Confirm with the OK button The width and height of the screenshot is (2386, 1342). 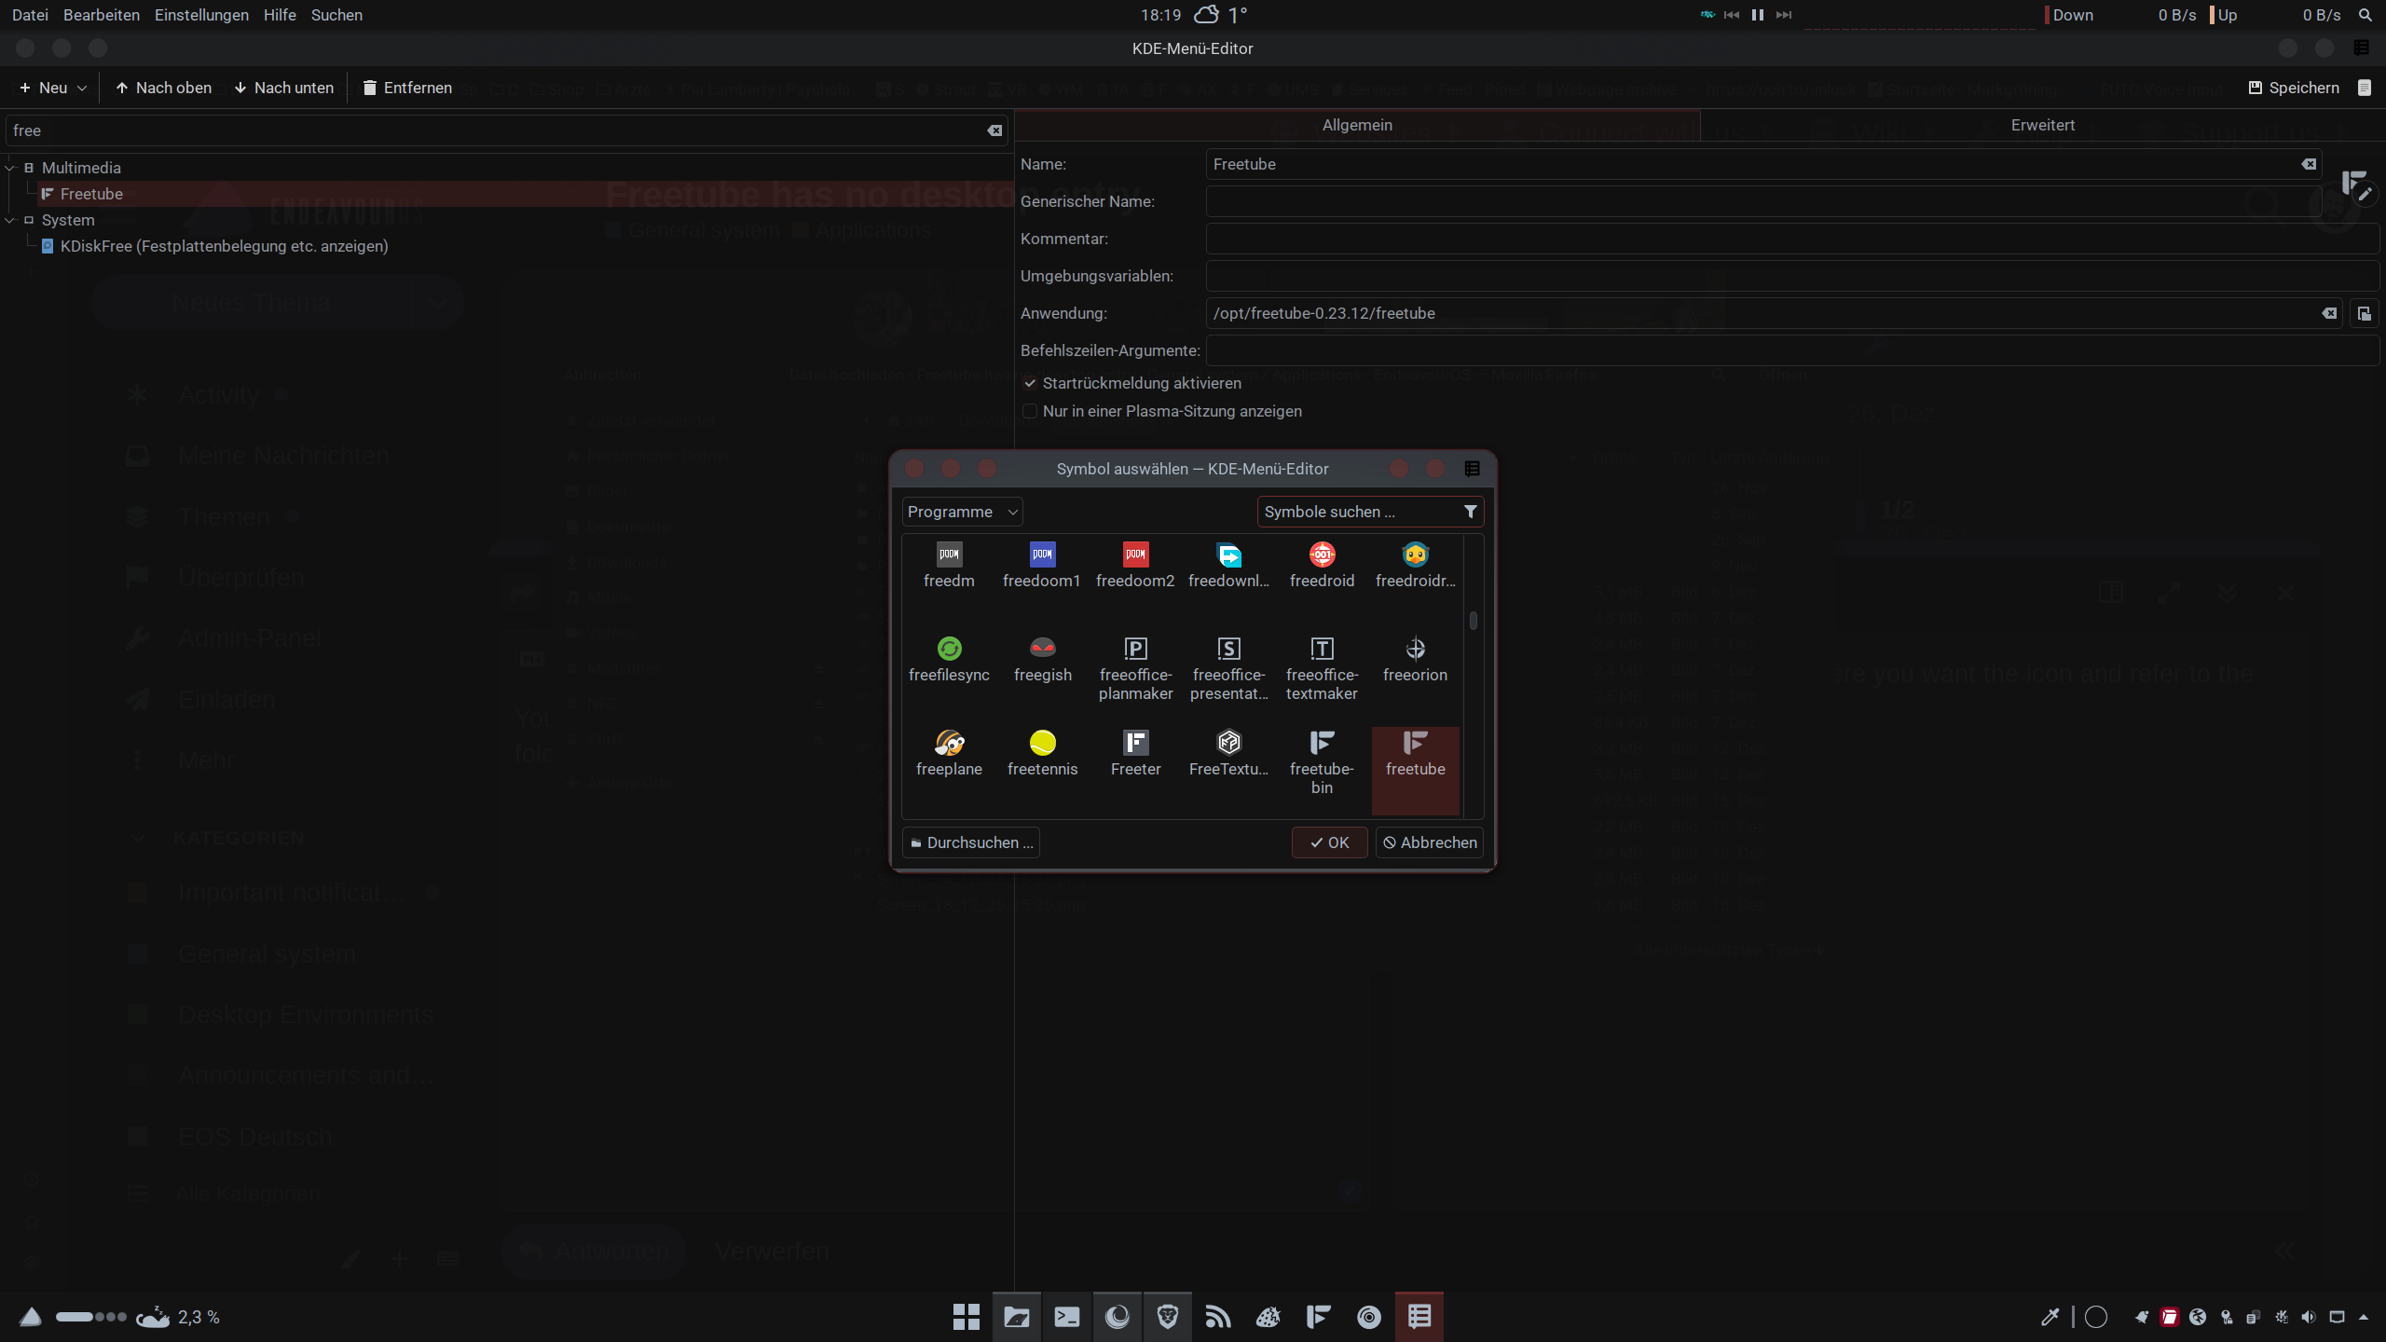1329,842
